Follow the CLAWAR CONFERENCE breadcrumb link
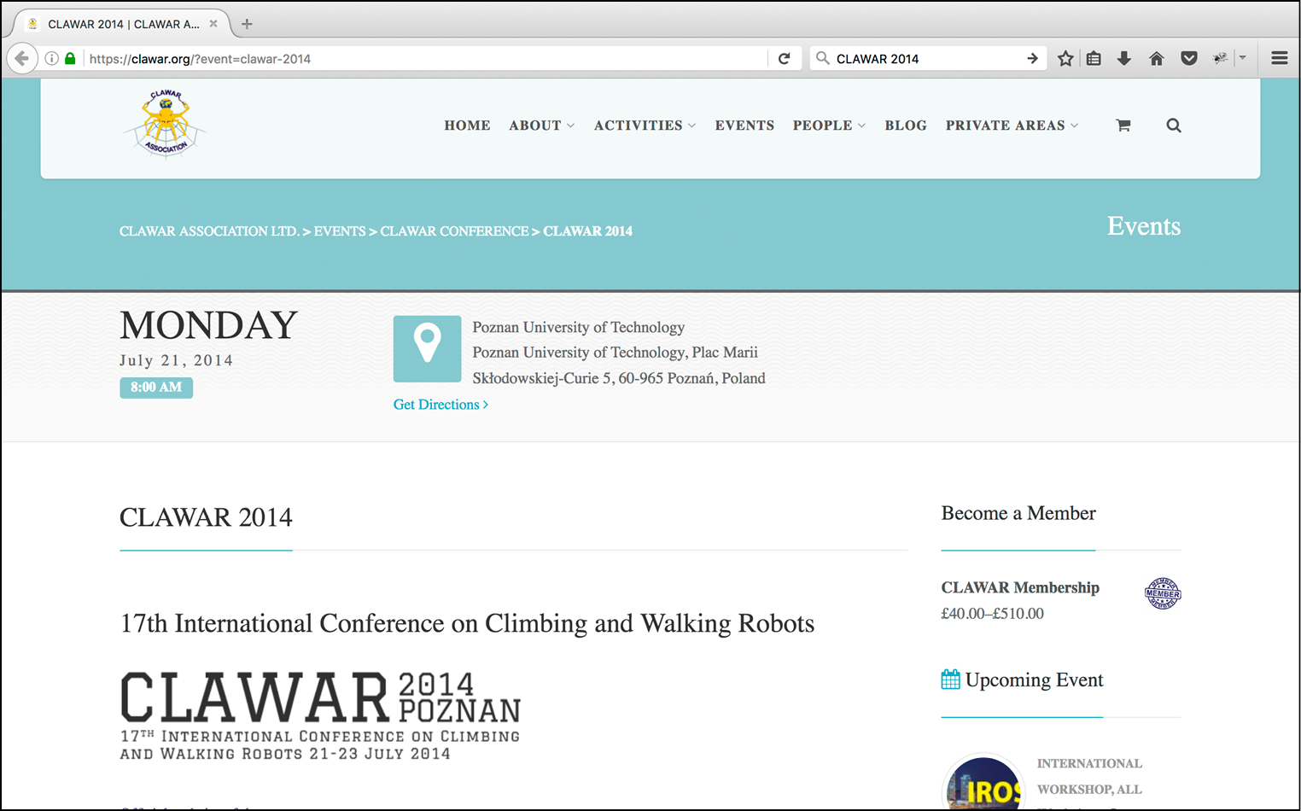Viewport: 1301px width, 811px height. click(454, 231)
